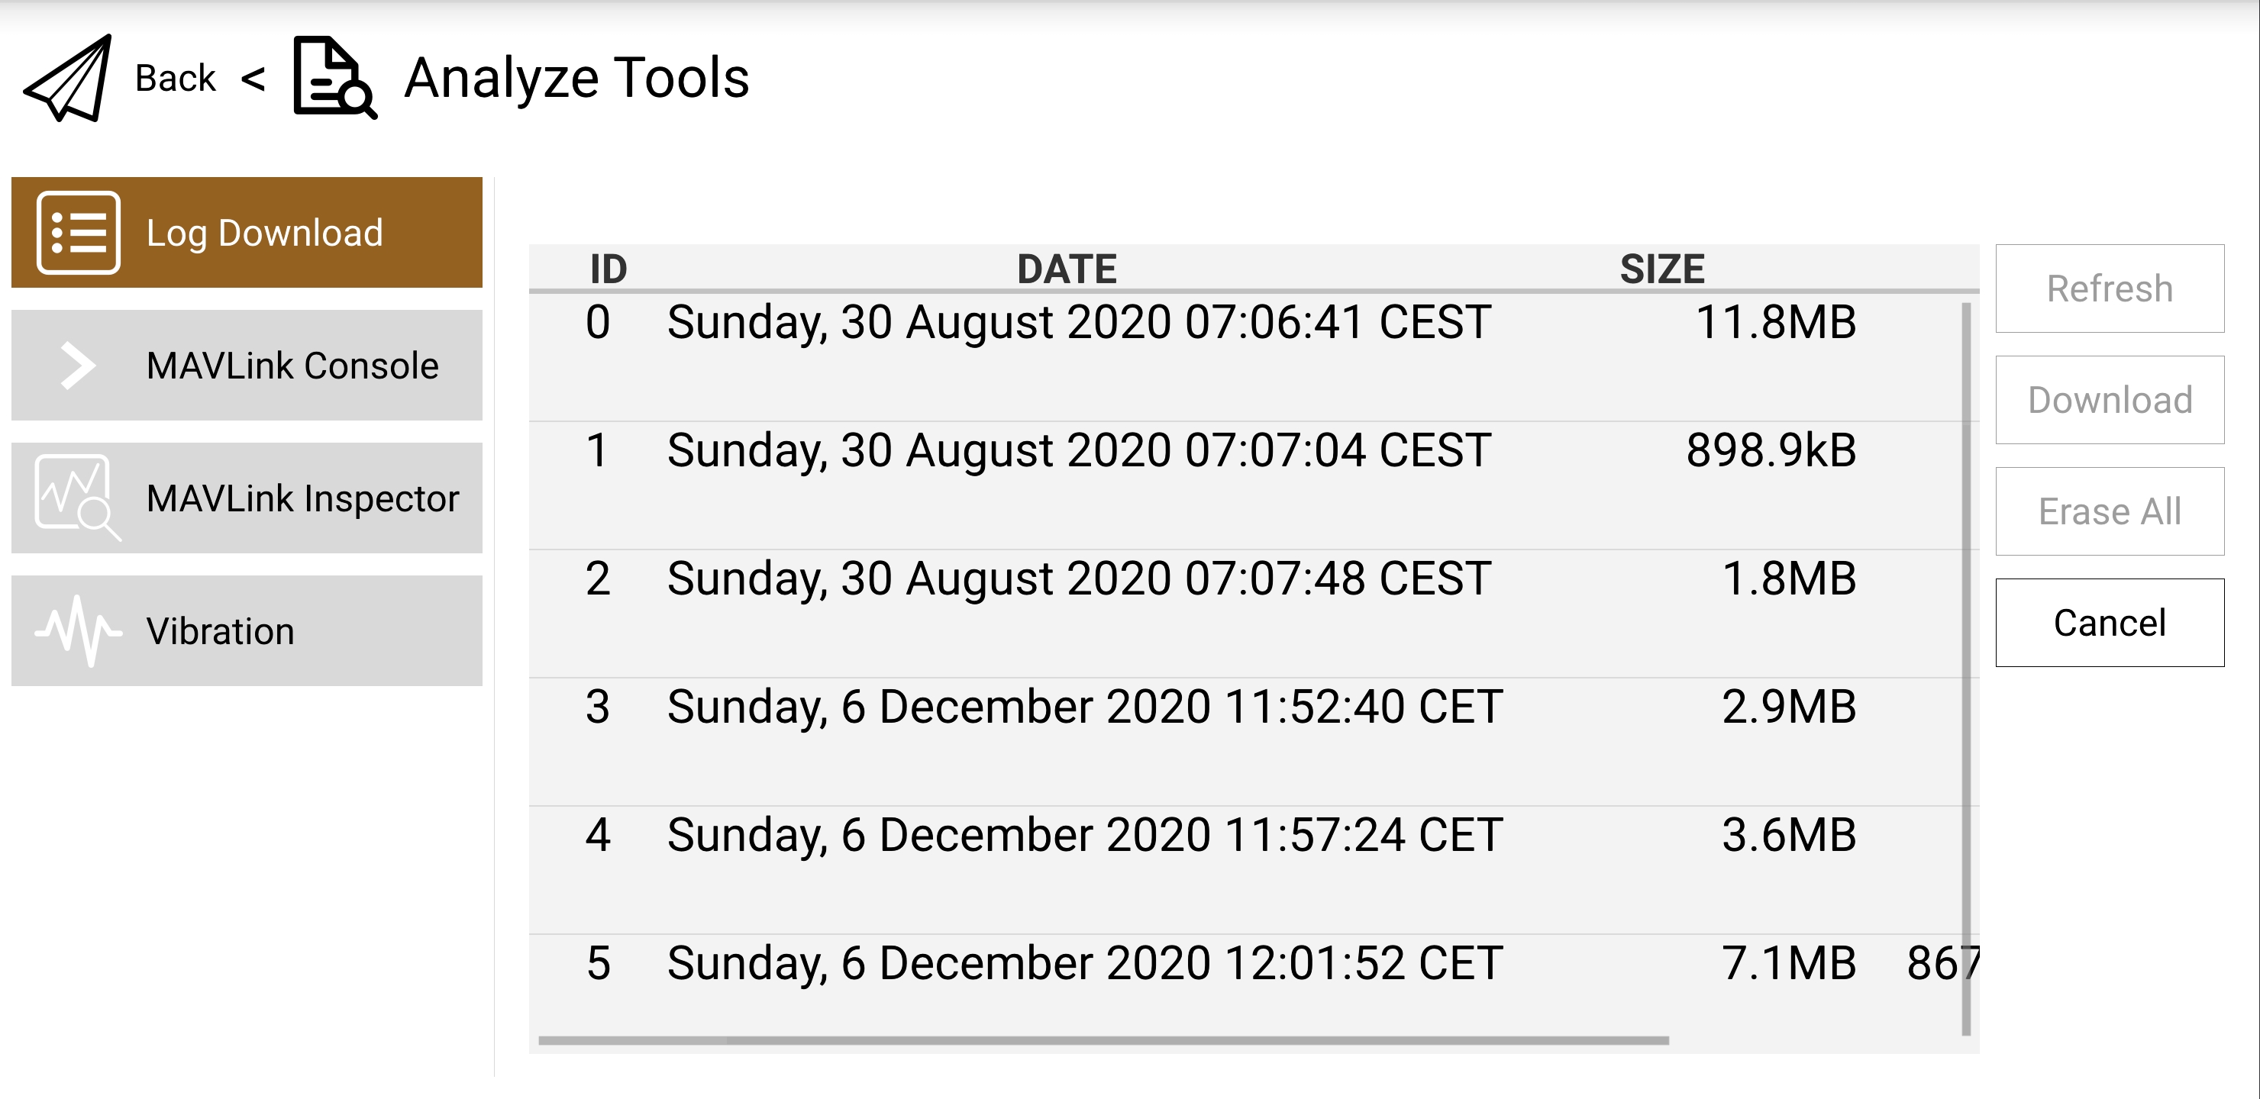Click the Erase All button

[x=2109, y=511]
